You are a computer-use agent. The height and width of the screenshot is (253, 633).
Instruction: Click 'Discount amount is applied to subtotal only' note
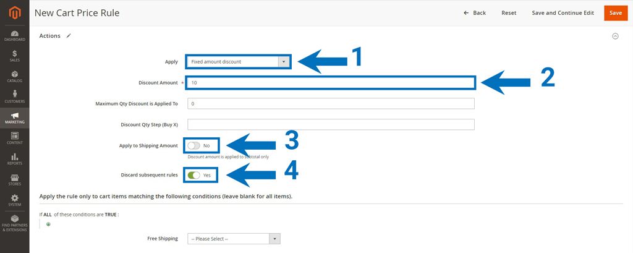pyautogui.click(x=228, y=157)
